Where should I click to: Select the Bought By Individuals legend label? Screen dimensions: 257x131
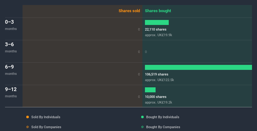(162, 117)
